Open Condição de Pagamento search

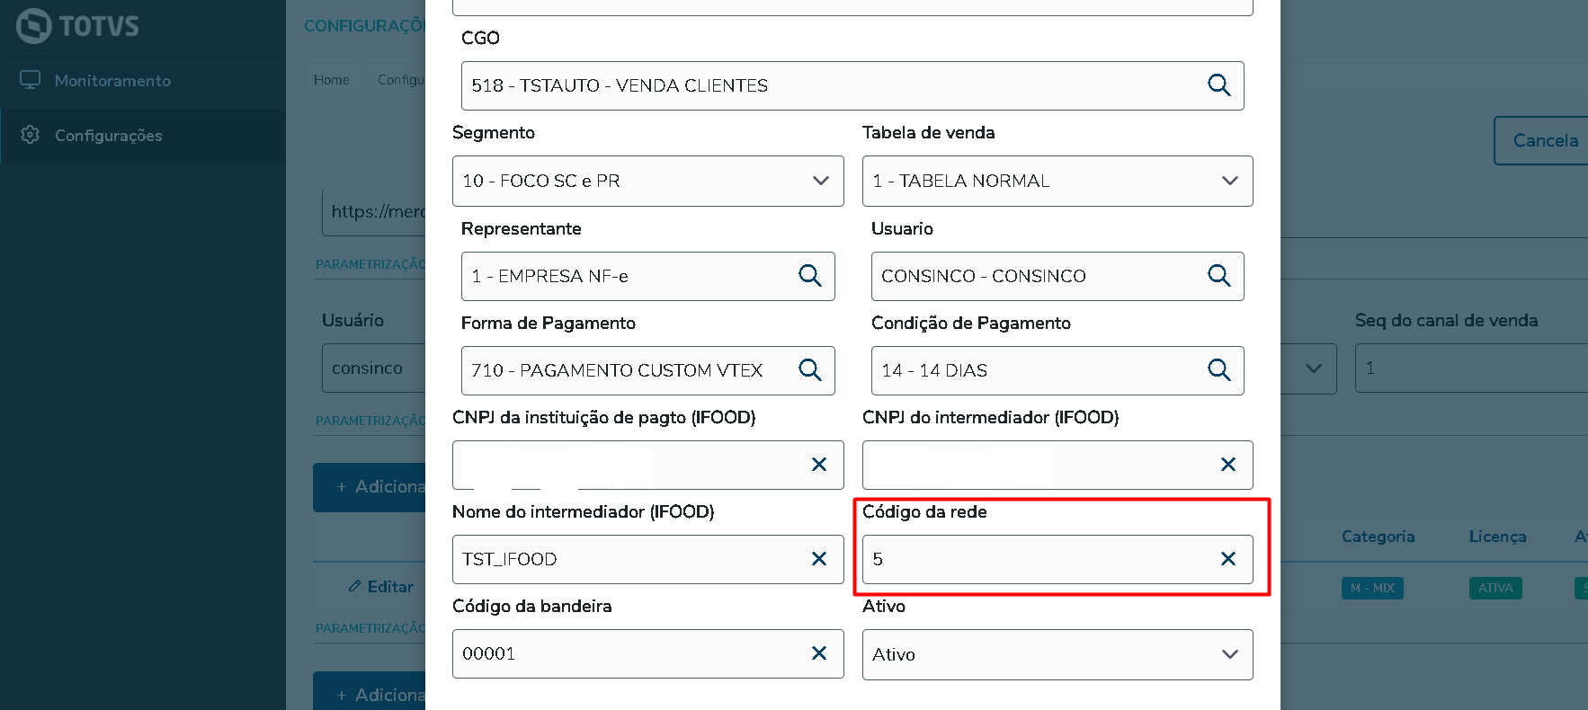tap(1218, 370)
